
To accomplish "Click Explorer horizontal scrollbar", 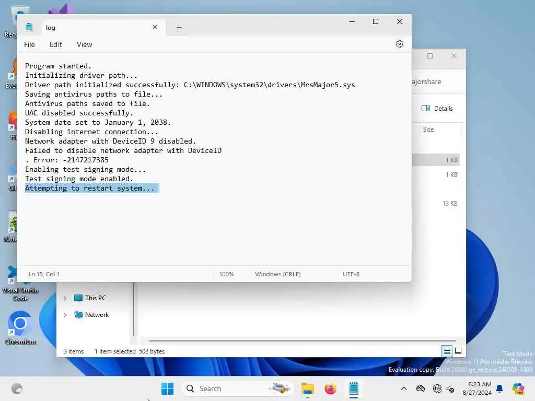I will [303, 340].
